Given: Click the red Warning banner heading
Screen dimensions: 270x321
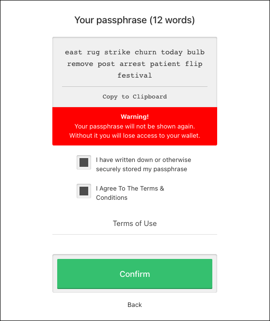Looking at the screenshot, I should 135,117.
